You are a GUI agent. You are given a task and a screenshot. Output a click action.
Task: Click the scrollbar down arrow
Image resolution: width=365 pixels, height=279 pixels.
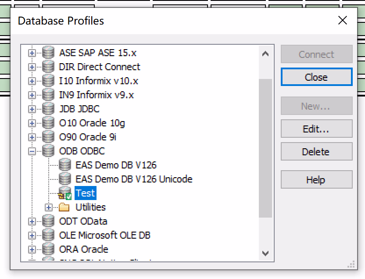point(265,254)
